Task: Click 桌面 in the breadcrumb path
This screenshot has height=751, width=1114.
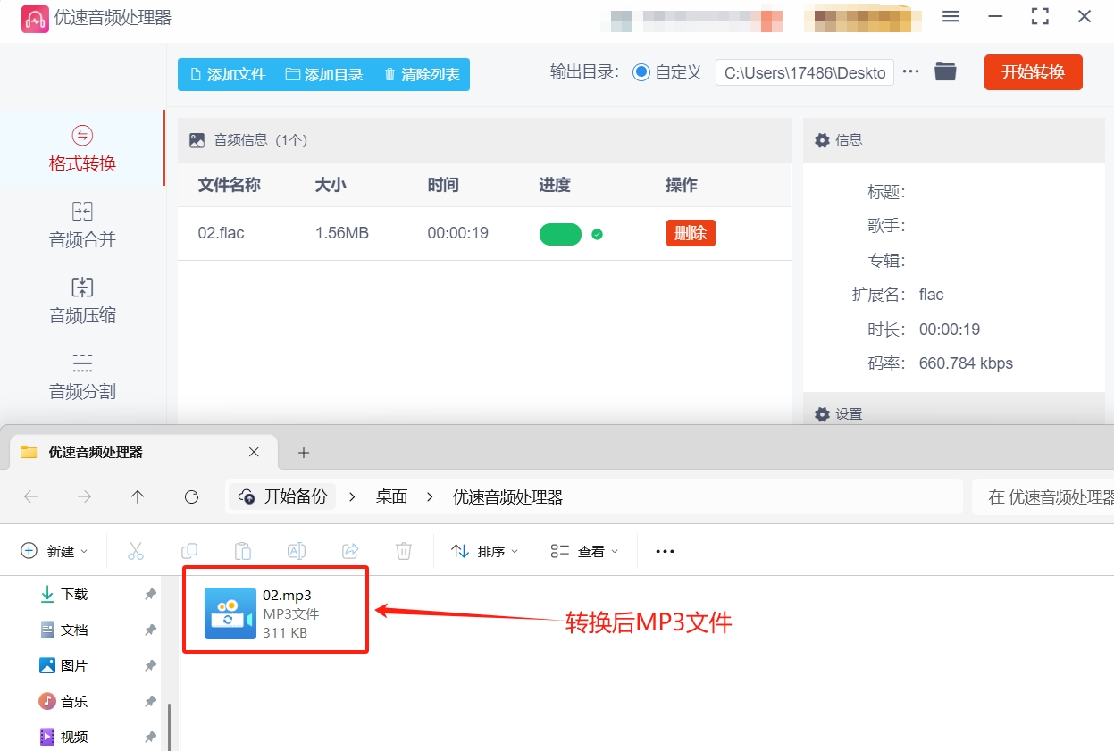Action: [x=392, y=497]
